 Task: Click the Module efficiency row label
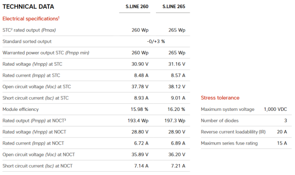tap(21, 109)
